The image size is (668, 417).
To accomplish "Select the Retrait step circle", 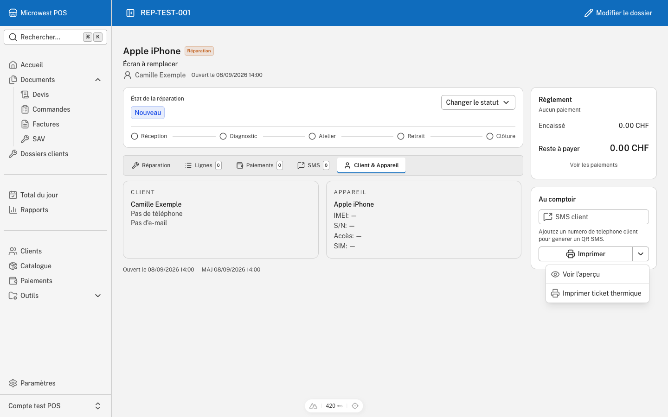I will [401, 136].
